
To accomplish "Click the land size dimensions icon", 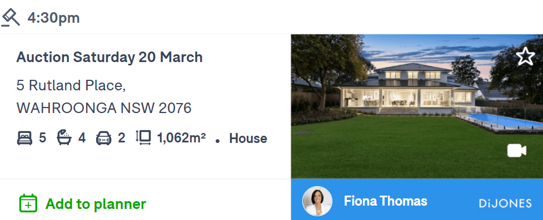I will click(x=143, y=137).
